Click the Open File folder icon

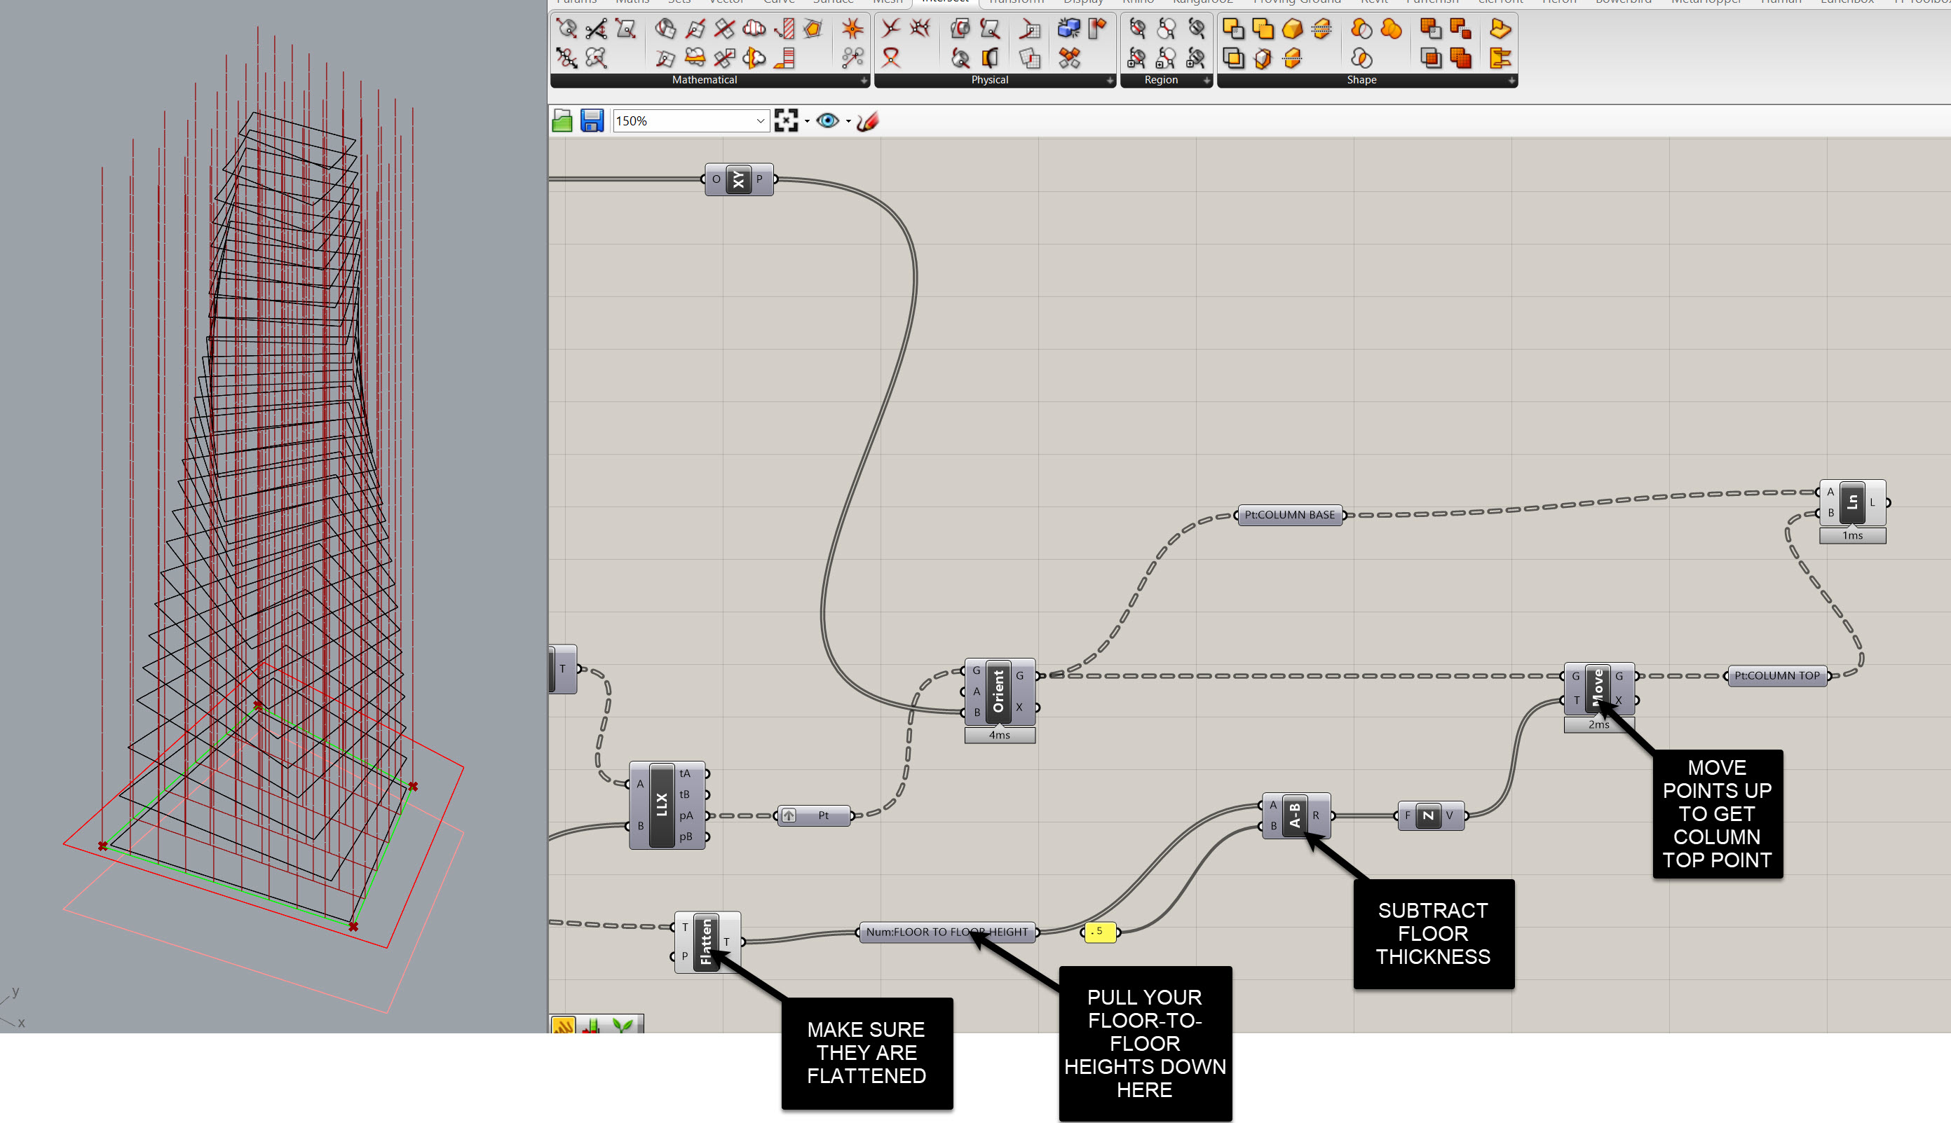[x=562, y=121]
